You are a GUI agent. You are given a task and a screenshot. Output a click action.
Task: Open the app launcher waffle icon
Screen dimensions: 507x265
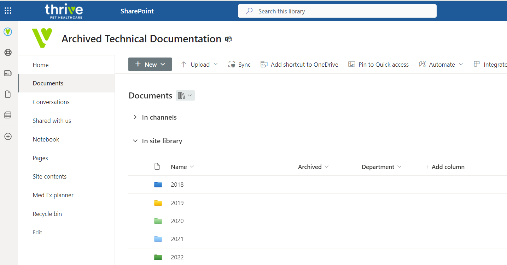pos(8,11)
